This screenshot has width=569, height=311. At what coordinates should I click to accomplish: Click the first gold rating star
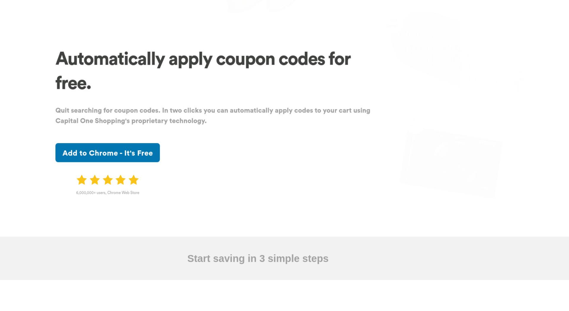tap(81, 180)
